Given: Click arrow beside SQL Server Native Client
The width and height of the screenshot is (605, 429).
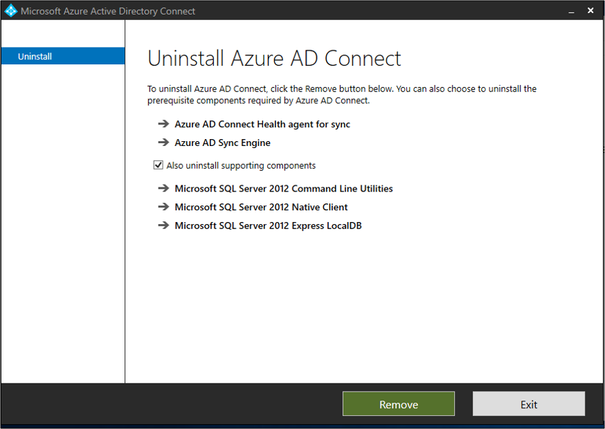Looking at the screenshot, I should pos(163,207).
